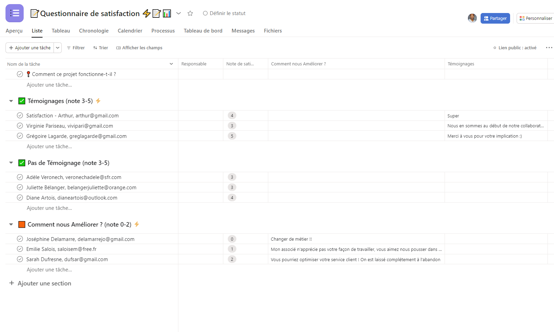The width and height of the screenshot is (554, 332).
Task: Click the bar chart icon in the title row
Action: pyautogui.click(x=167, y=13)
